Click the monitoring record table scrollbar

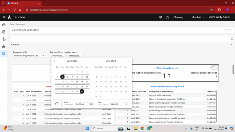click(216, 106)
